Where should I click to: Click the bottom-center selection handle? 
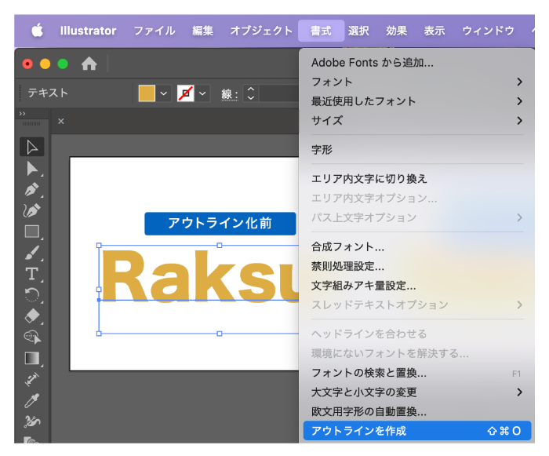coord(220,334)
